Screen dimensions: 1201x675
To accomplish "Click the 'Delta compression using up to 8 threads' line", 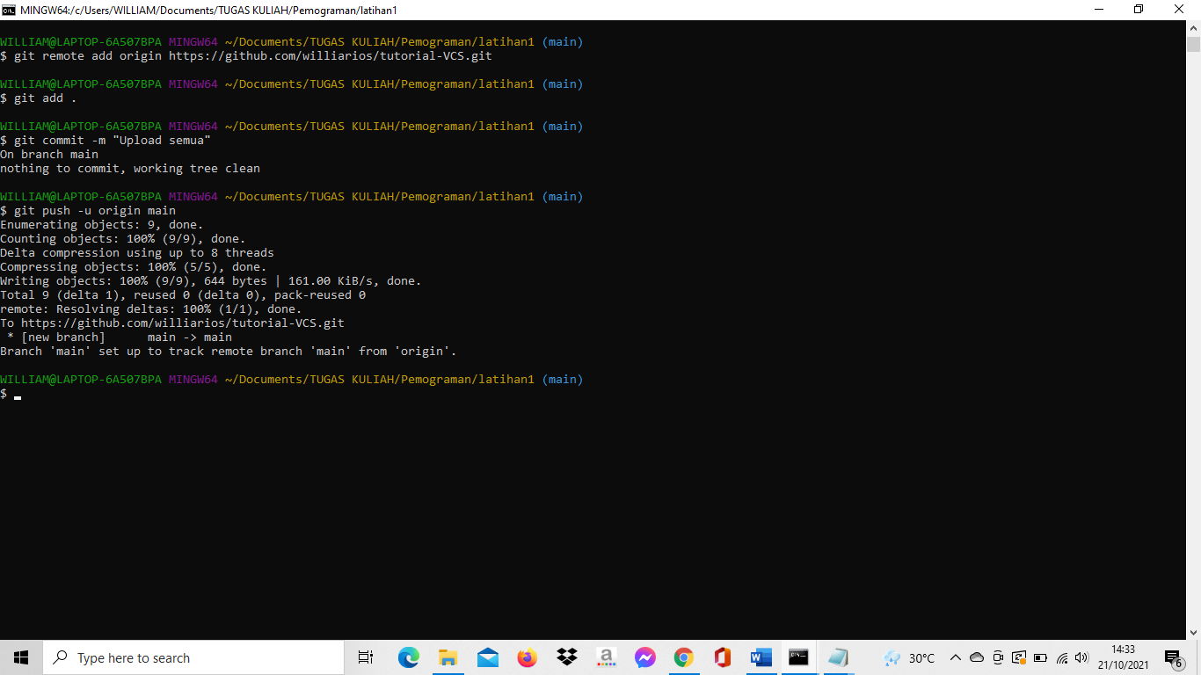I will coord(137,253).
